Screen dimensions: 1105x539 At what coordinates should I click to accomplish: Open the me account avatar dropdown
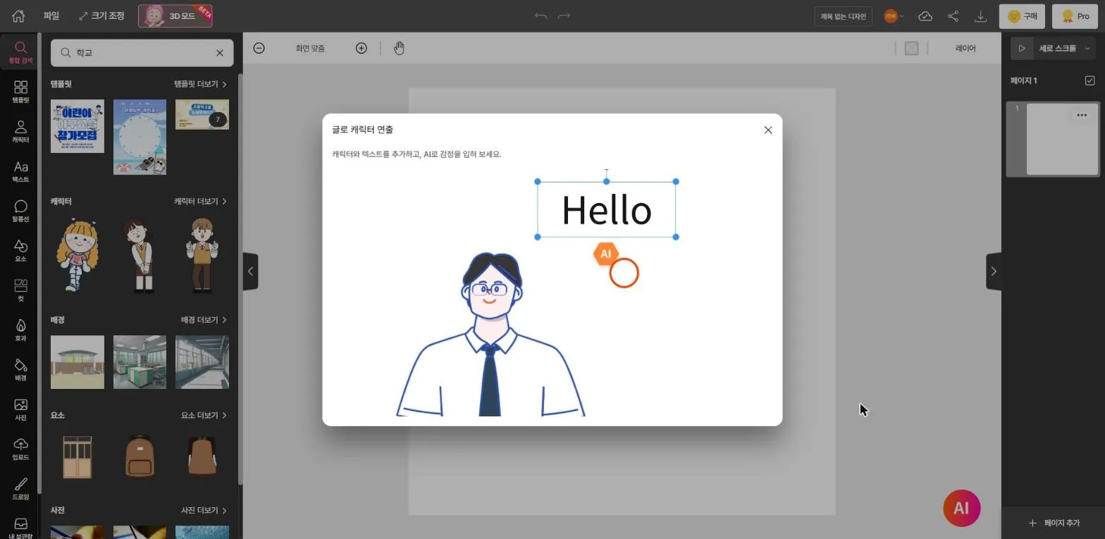click(894, 16)
